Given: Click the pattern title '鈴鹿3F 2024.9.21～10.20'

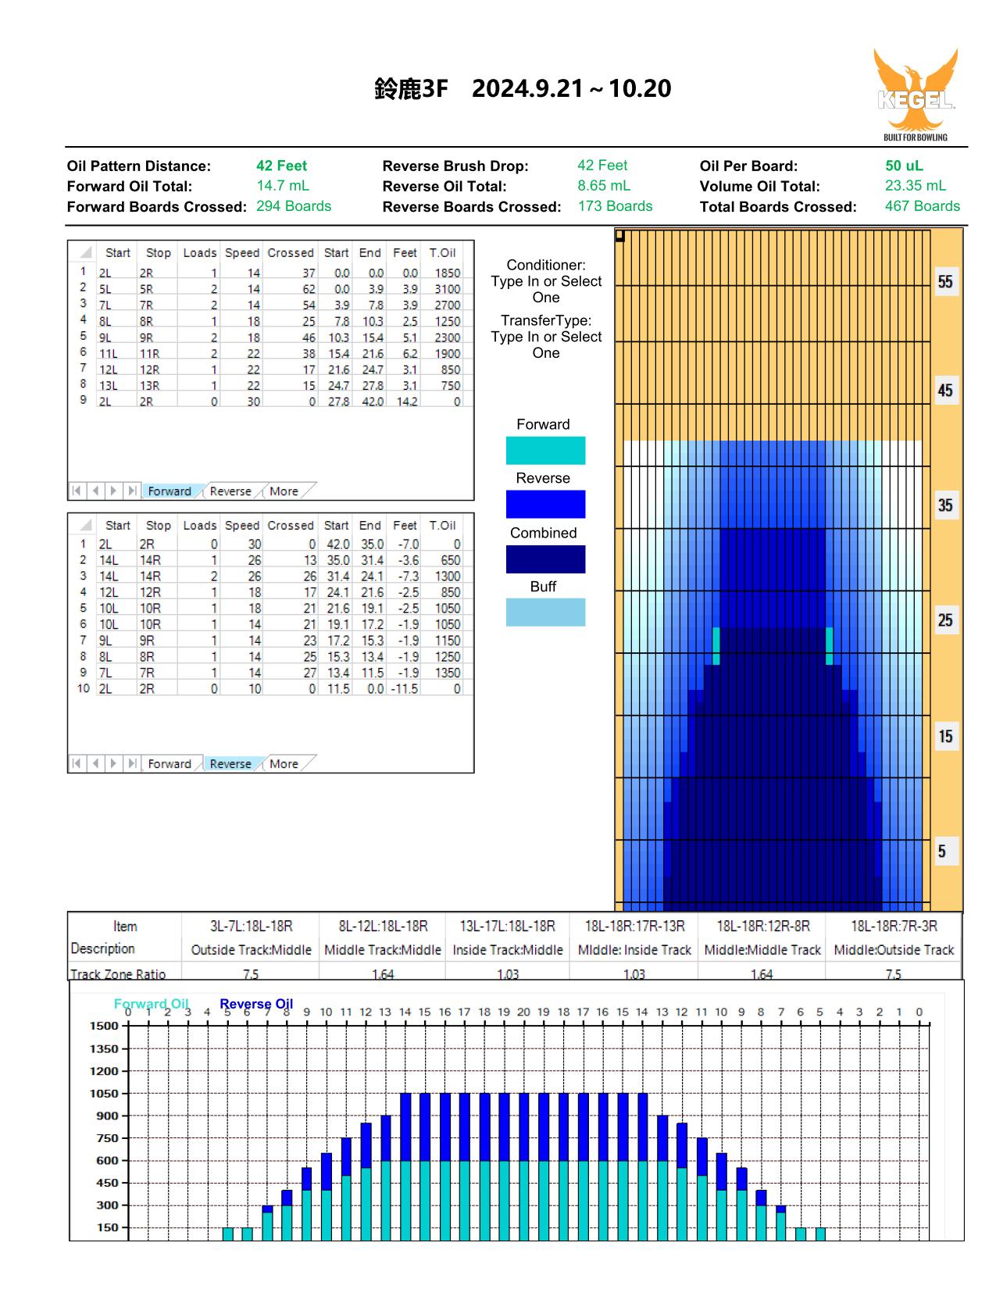Looking at the screenshot, I should (x=523, y=88).
